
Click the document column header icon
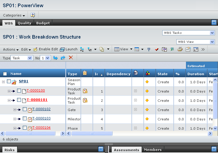click(x=136, y=73)
